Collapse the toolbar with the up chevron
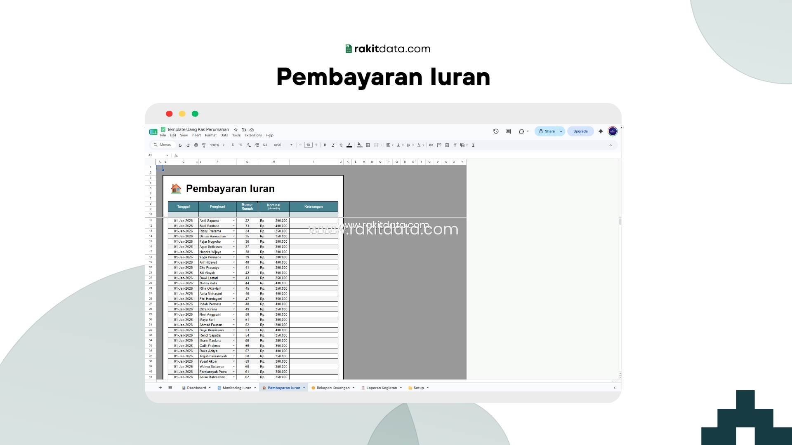Image resolution: width=792 pixels, height=445 pixels. pyautogui.click(x=610, y=145)
